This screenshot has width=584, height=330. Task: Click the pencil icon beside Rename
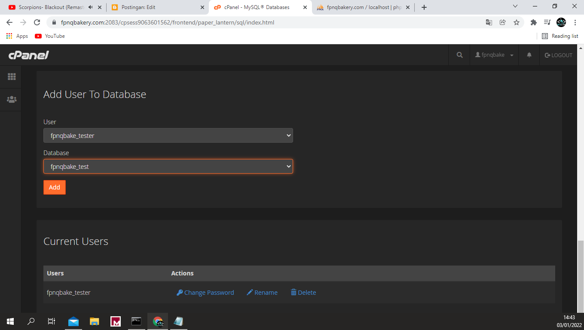pyautogui.click(x=250, y=293)
